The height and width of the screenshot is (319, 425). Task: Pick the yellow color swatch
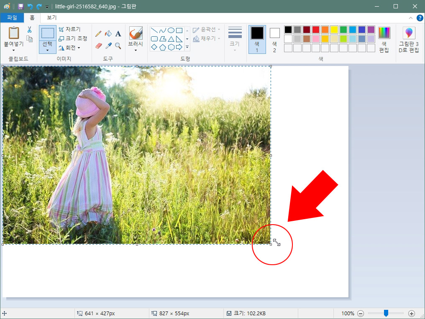(x=334, y=30)
